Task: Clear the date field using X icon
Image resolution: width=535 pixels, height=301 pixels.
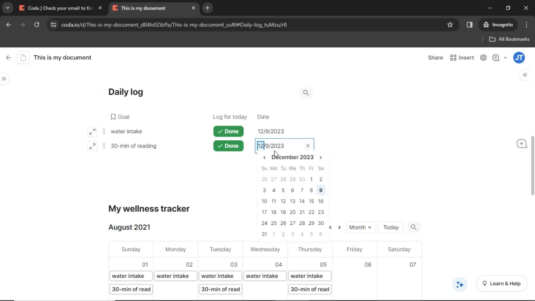Action: (308, 145)
